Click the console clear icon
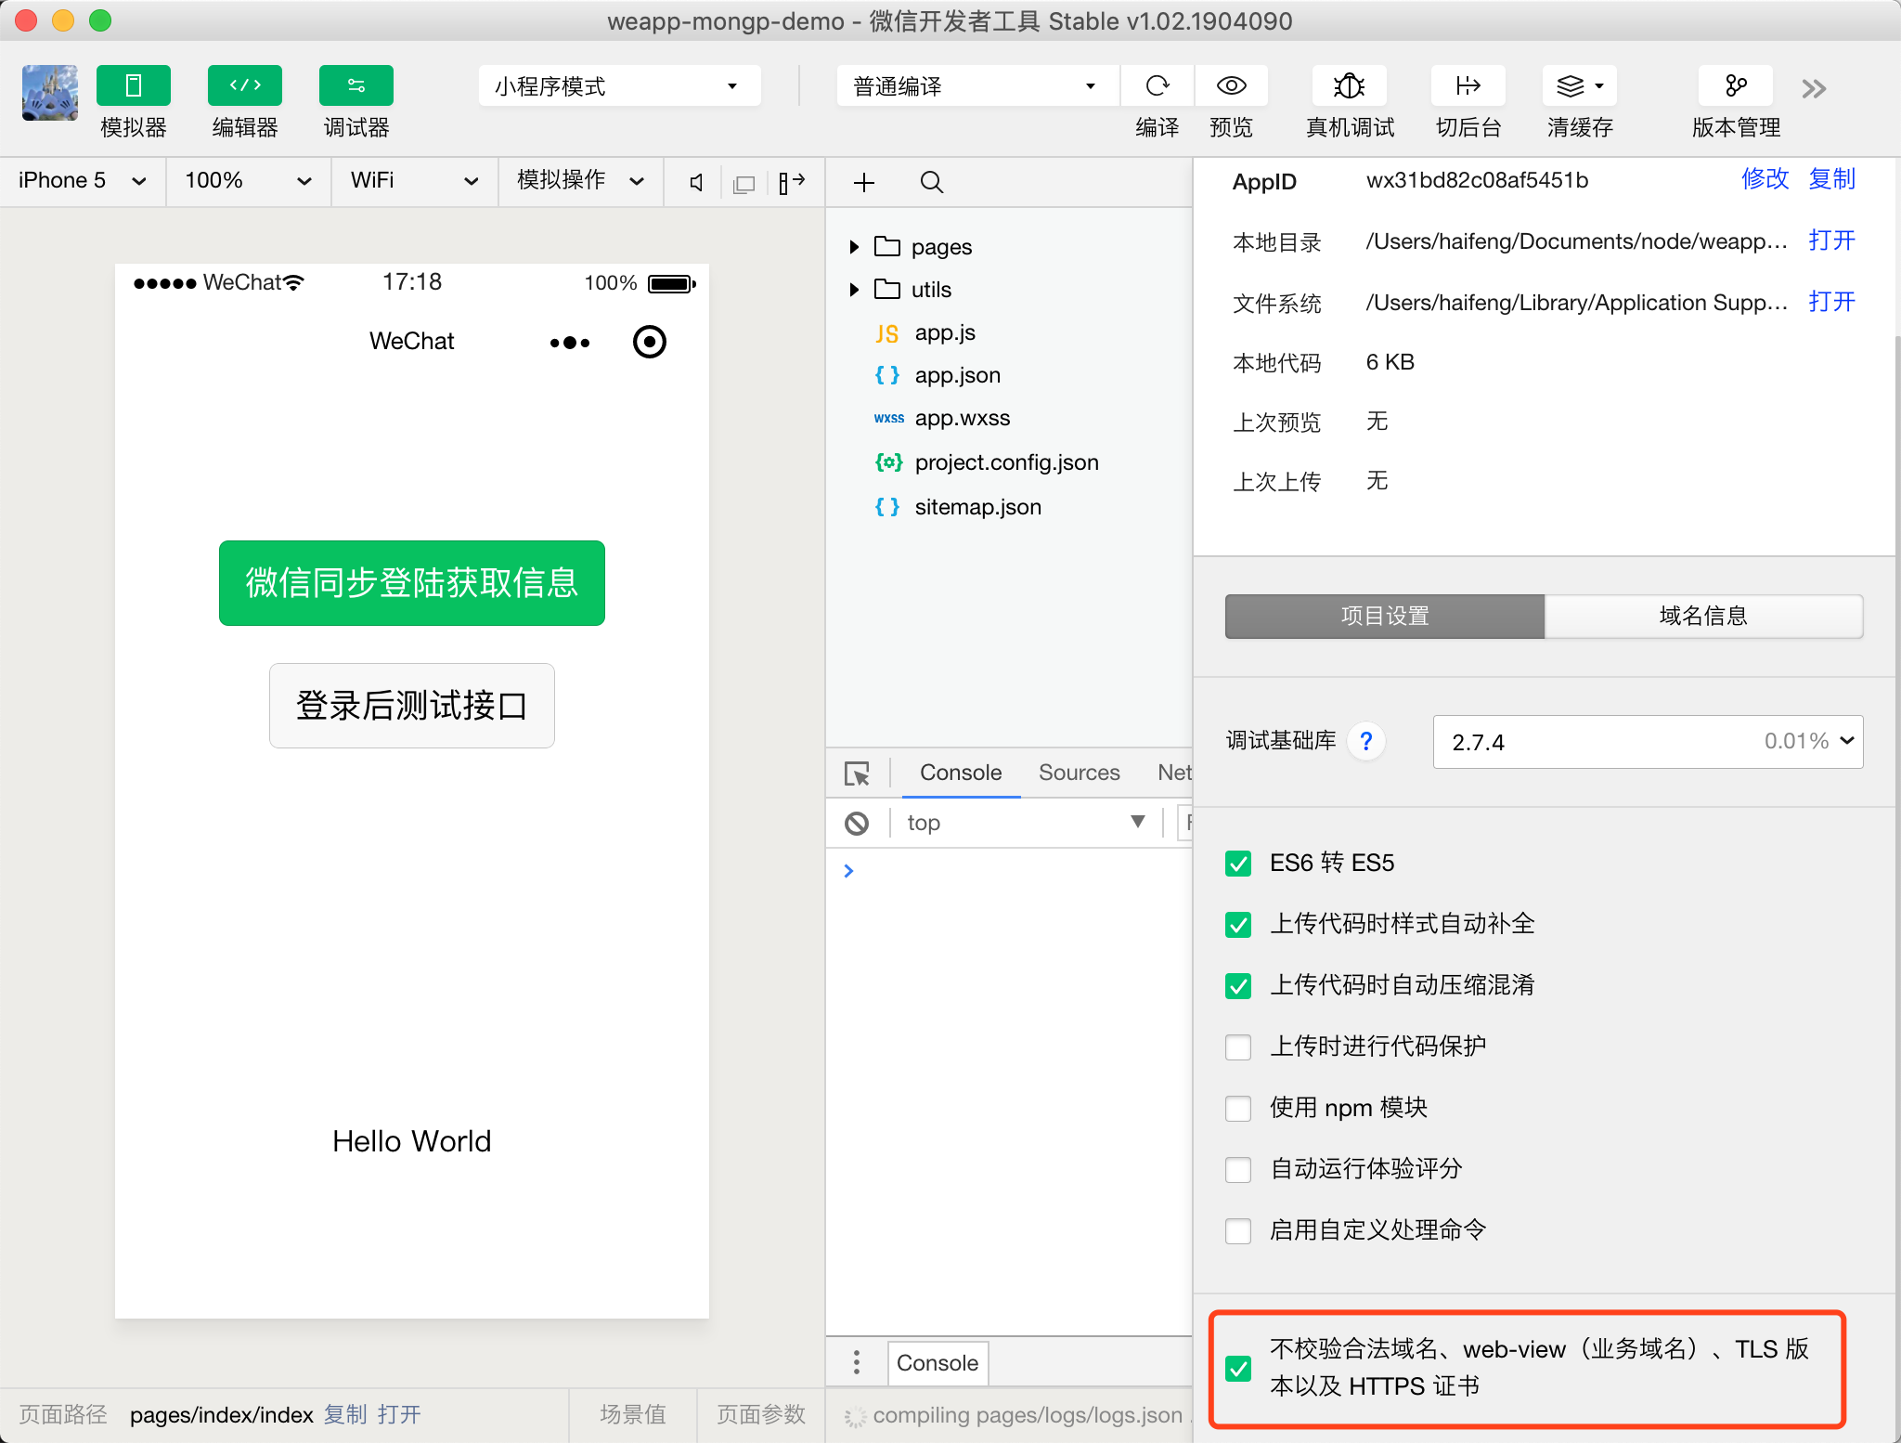 click(856, 823)
